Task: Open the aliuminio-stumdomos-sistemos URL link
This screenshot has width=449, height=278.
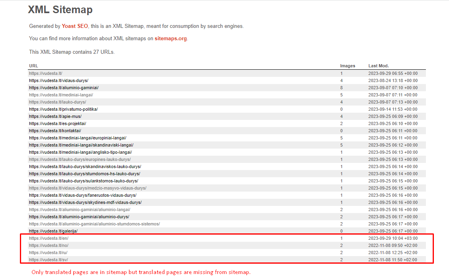Action: tap(94, 224)
